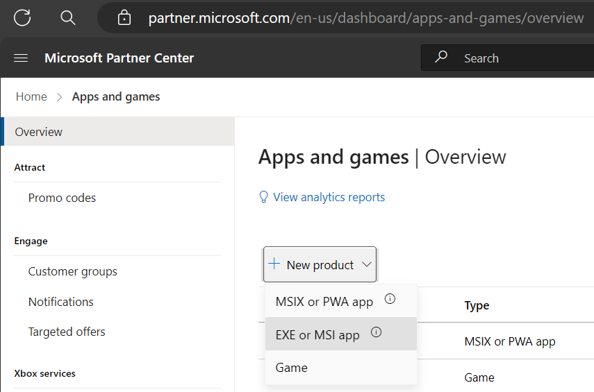The width and height of the screenshot is (594, 392).
Task: Click the Type column header
Action: [477, 305]
